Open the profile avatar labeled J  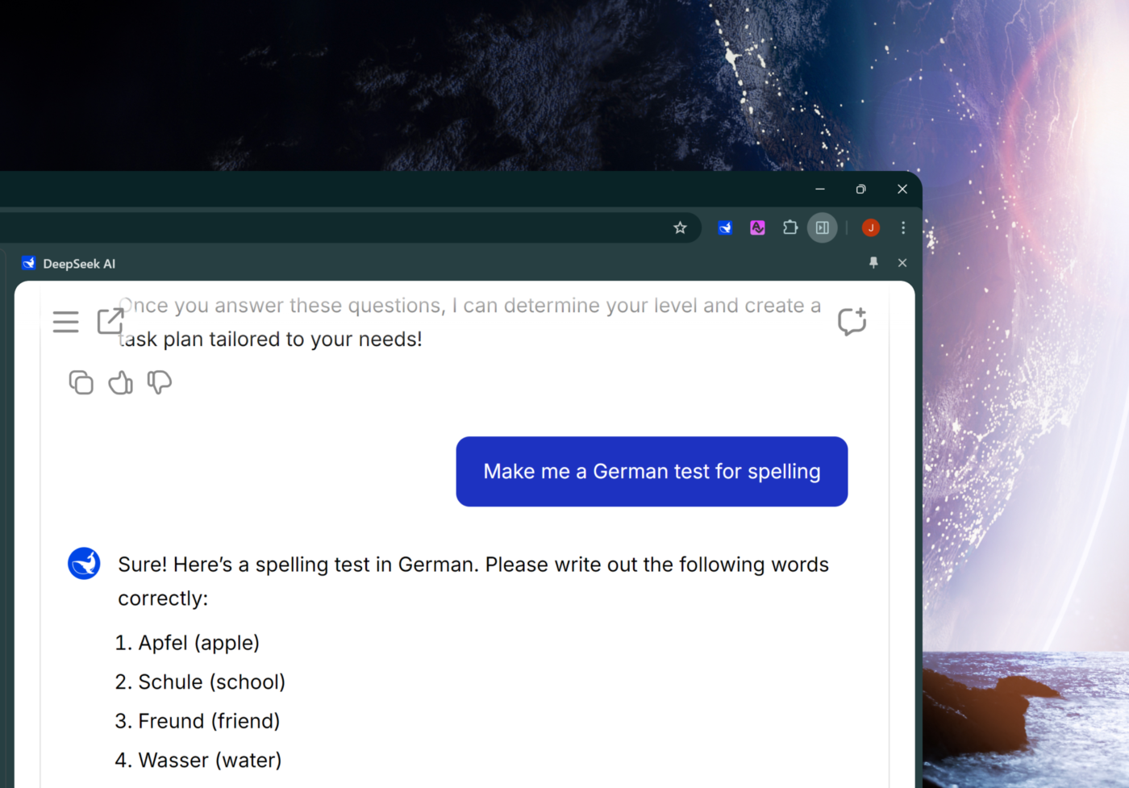click(871, 227)
